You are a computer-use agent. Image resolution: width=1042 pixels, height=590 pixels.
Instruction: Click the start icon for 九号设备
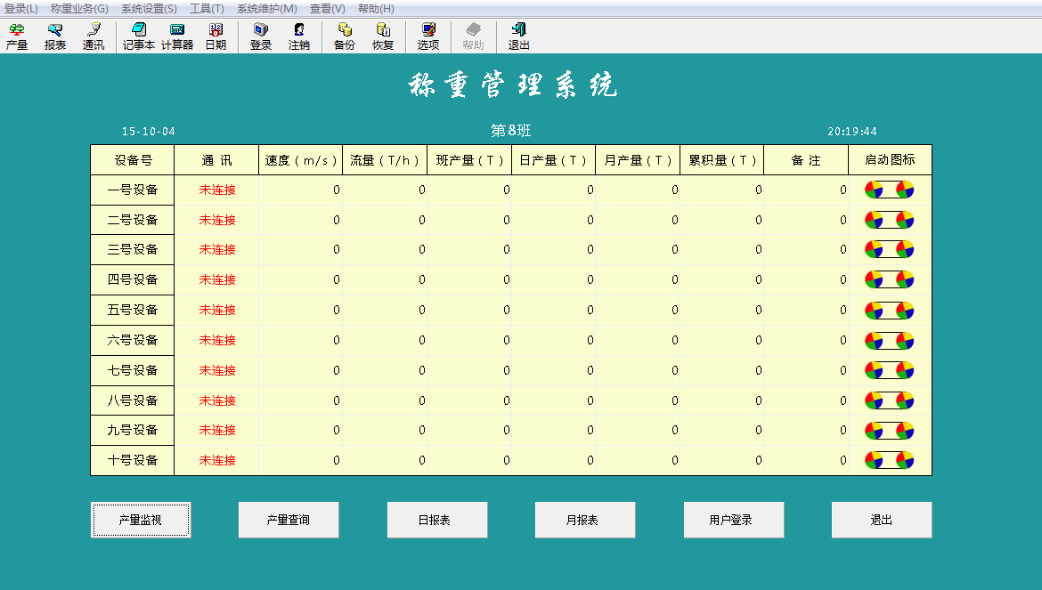[889, 431]
